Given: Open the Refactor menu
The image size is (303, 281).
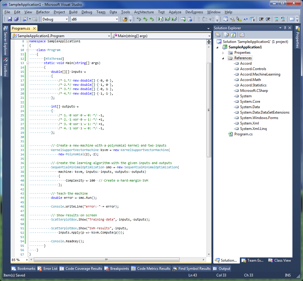Looking at the screenshot, I should [x=43, y=12].
